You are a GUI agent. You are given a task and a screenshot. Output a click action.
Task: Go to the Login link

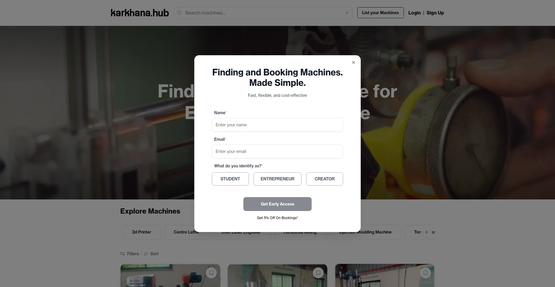(415, 13)
